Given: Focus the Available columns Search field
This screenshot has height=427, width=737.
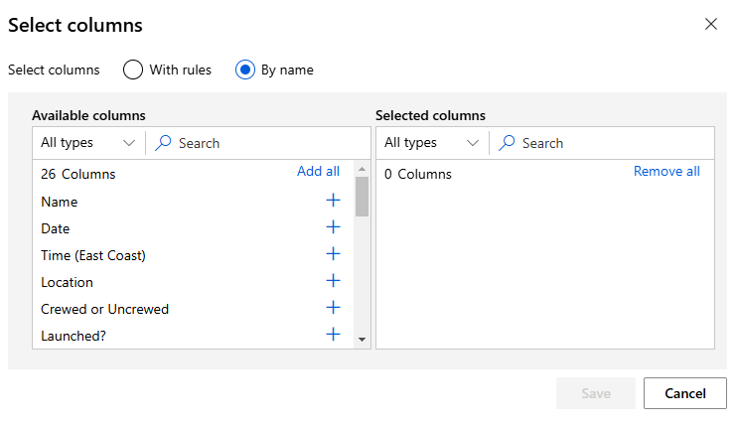Looking at the screenshot, I should pyautogui.click(x=258, y=142).
